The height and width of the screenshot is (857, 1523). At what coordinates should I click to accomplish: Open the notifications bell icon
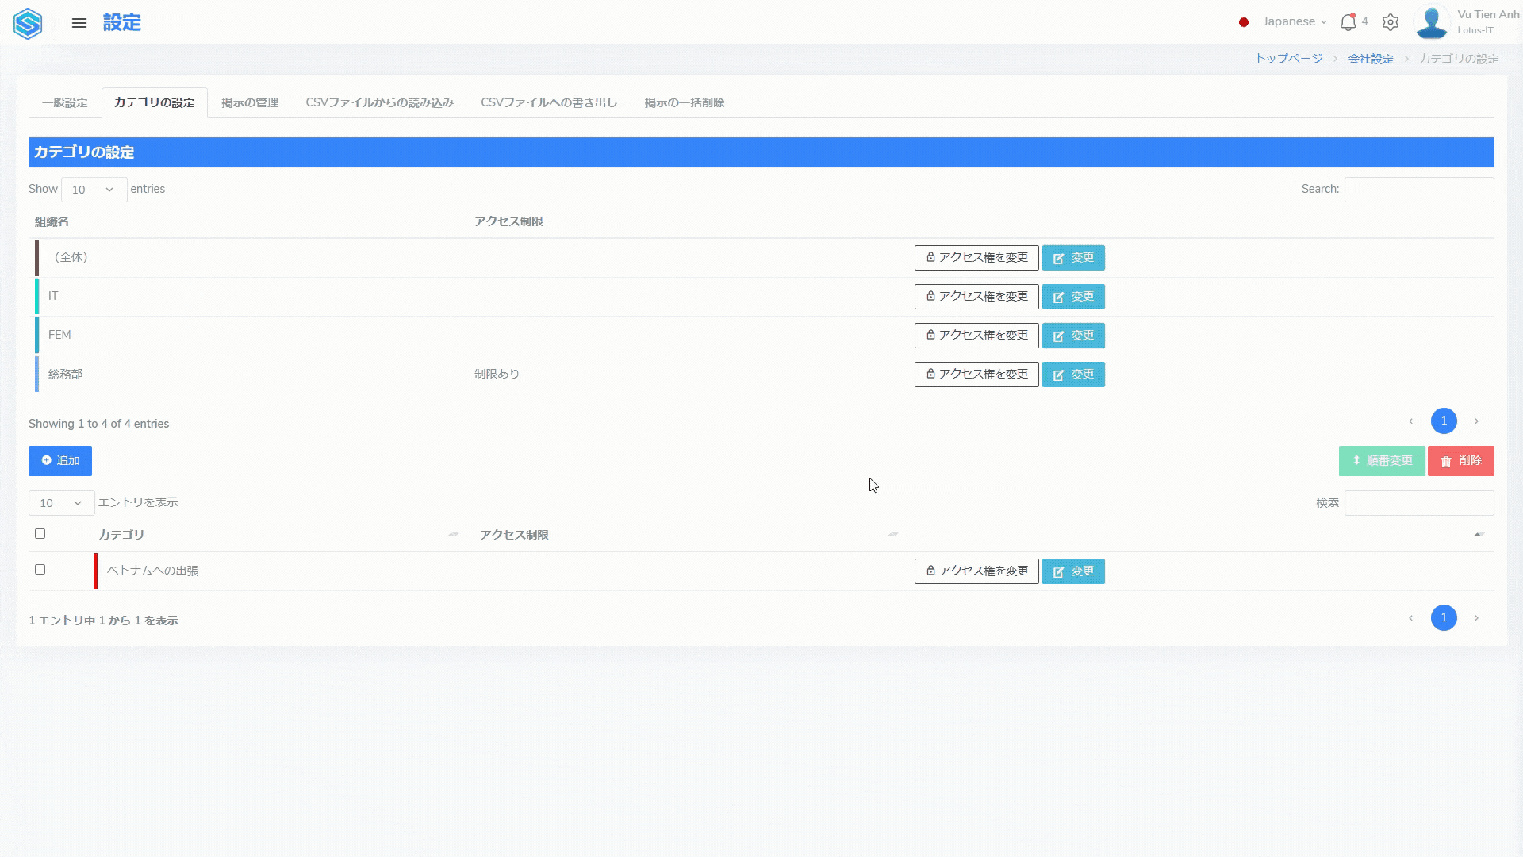tap(1348, 22)
